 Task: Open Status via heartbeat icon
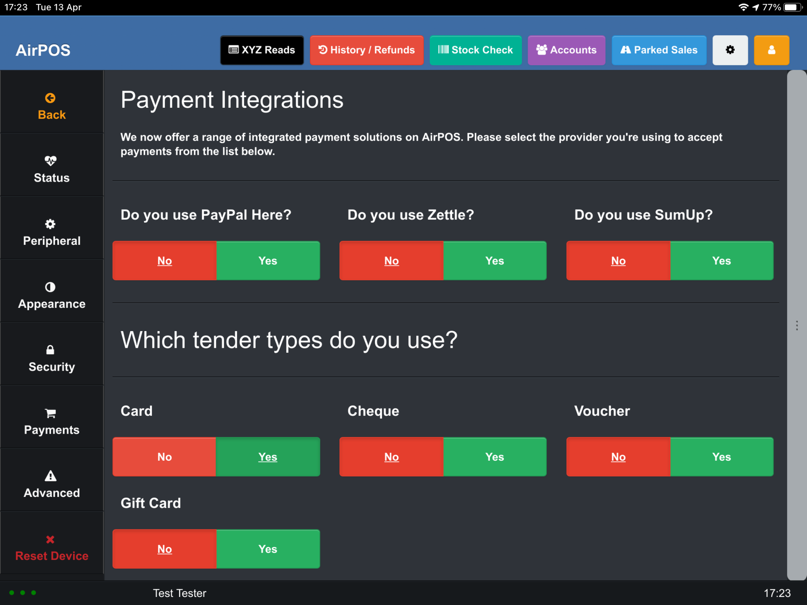point(50,161)
